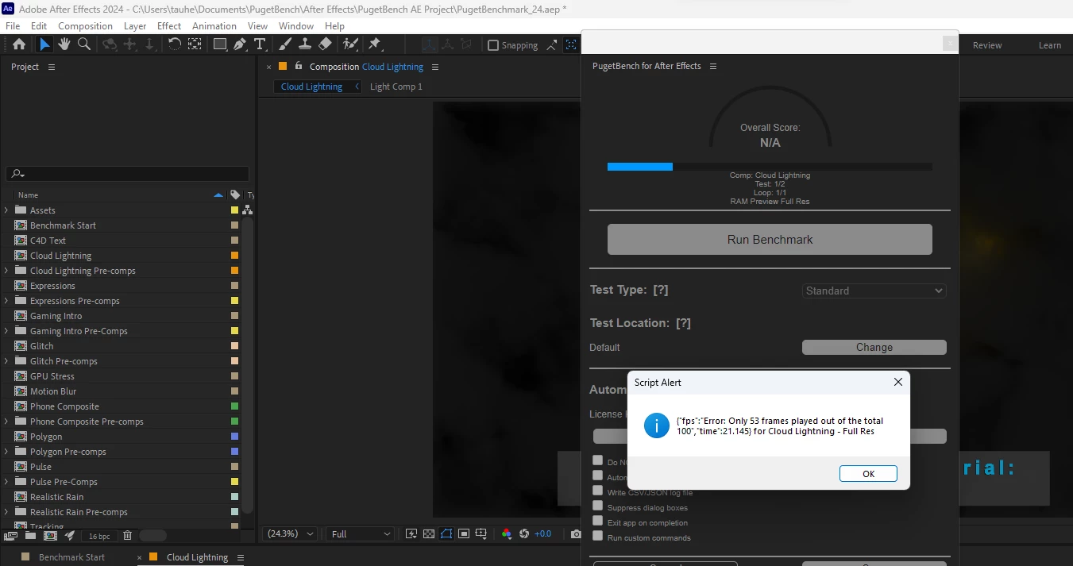Click the Test Type [?] help link
The width and height of the screenshot is (1073, 566).
(x=661, y=291)
